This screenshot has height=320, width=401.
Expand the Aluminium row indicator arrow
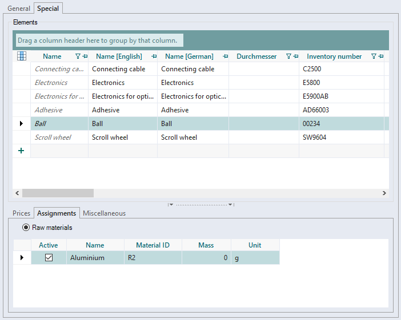[22, 258]
